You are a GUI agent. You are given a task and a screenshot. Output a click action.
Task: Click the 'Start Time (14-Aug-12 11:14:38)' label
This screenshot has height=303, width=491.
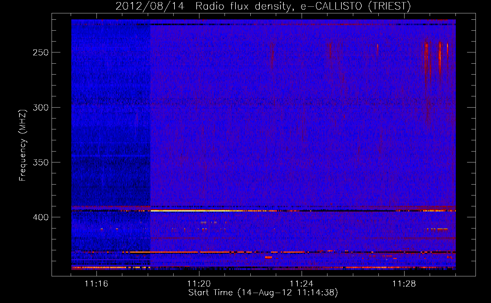pos(263,293)
